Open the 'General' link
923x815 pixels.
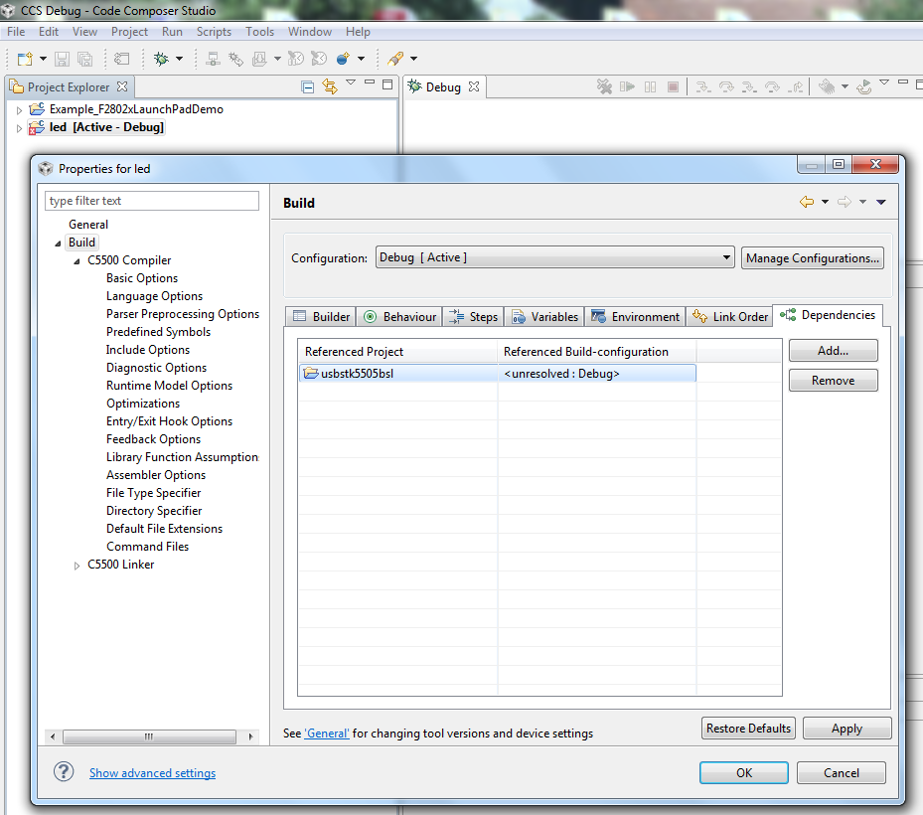point(327,733)
